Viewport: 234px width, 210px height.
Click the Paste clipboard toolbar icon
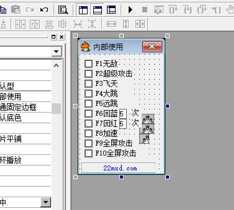click(16, 10)
